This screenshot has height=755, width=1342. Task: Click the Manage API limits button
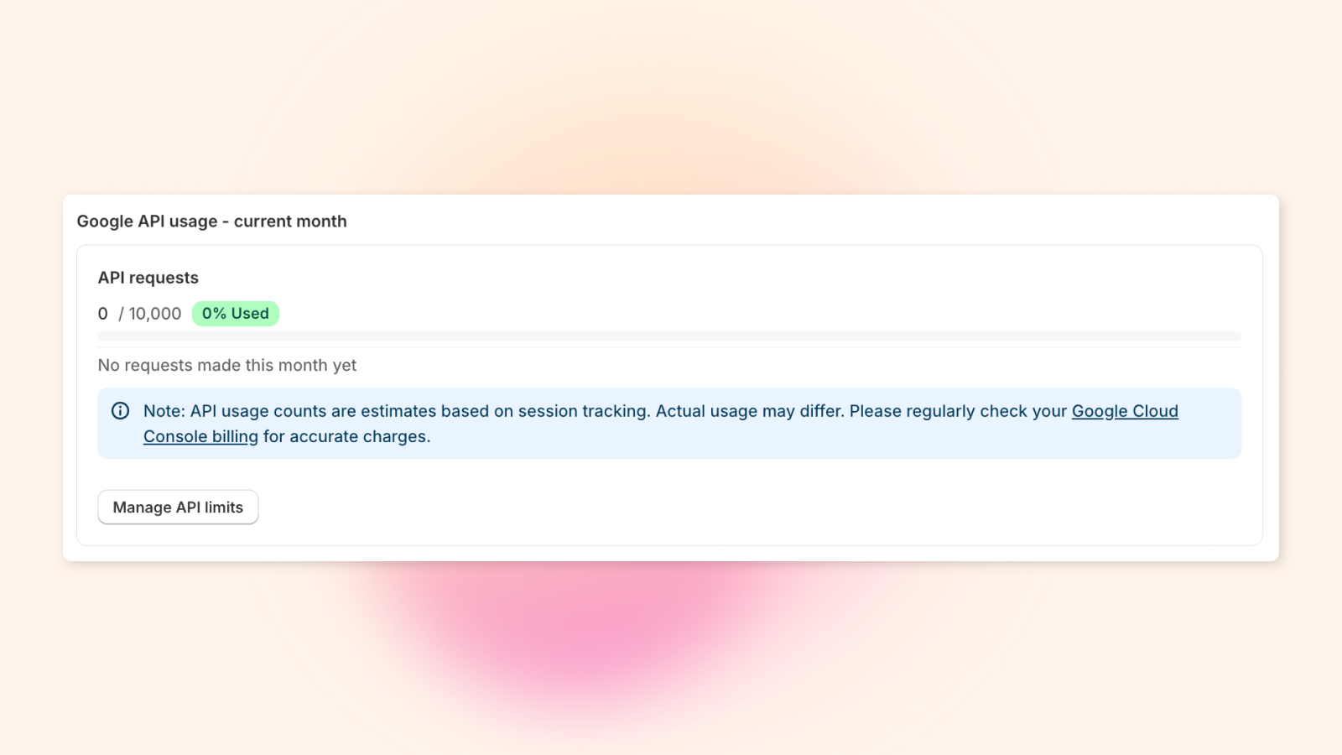pyautogui.click(x=178, y=507)
